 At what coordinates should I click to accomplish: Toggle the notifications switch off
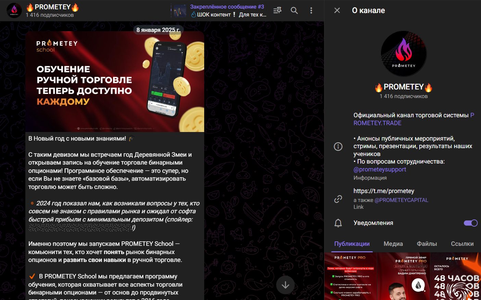[x=470, y=223]
